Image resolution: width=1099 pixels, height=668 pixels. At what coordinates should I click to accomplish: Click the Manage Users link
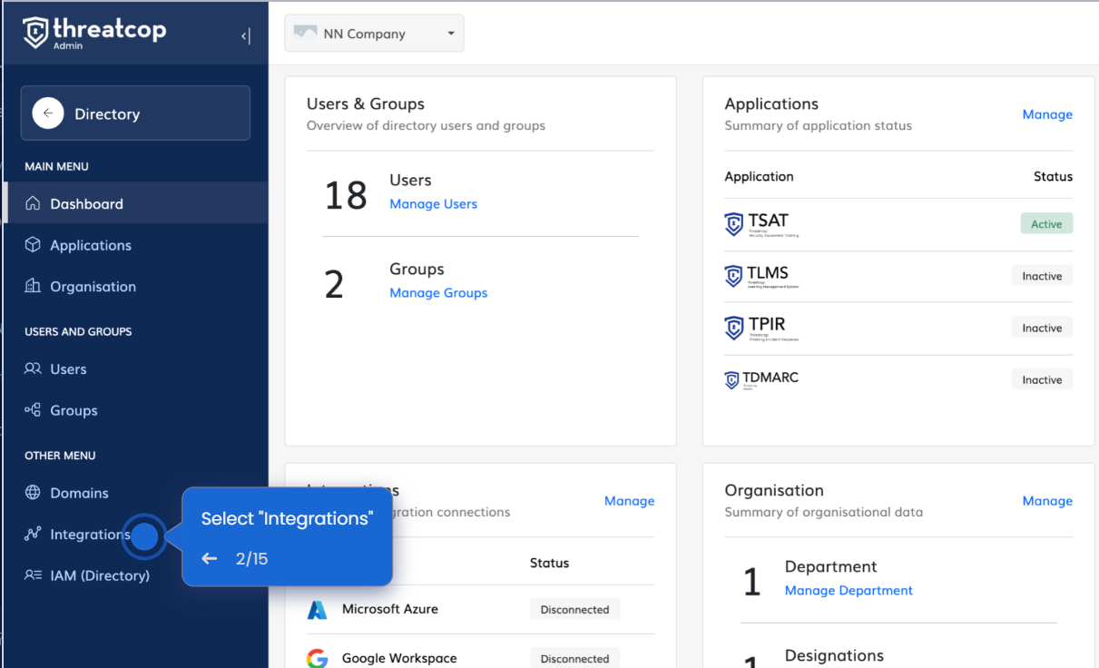click(x=433, y=204)
